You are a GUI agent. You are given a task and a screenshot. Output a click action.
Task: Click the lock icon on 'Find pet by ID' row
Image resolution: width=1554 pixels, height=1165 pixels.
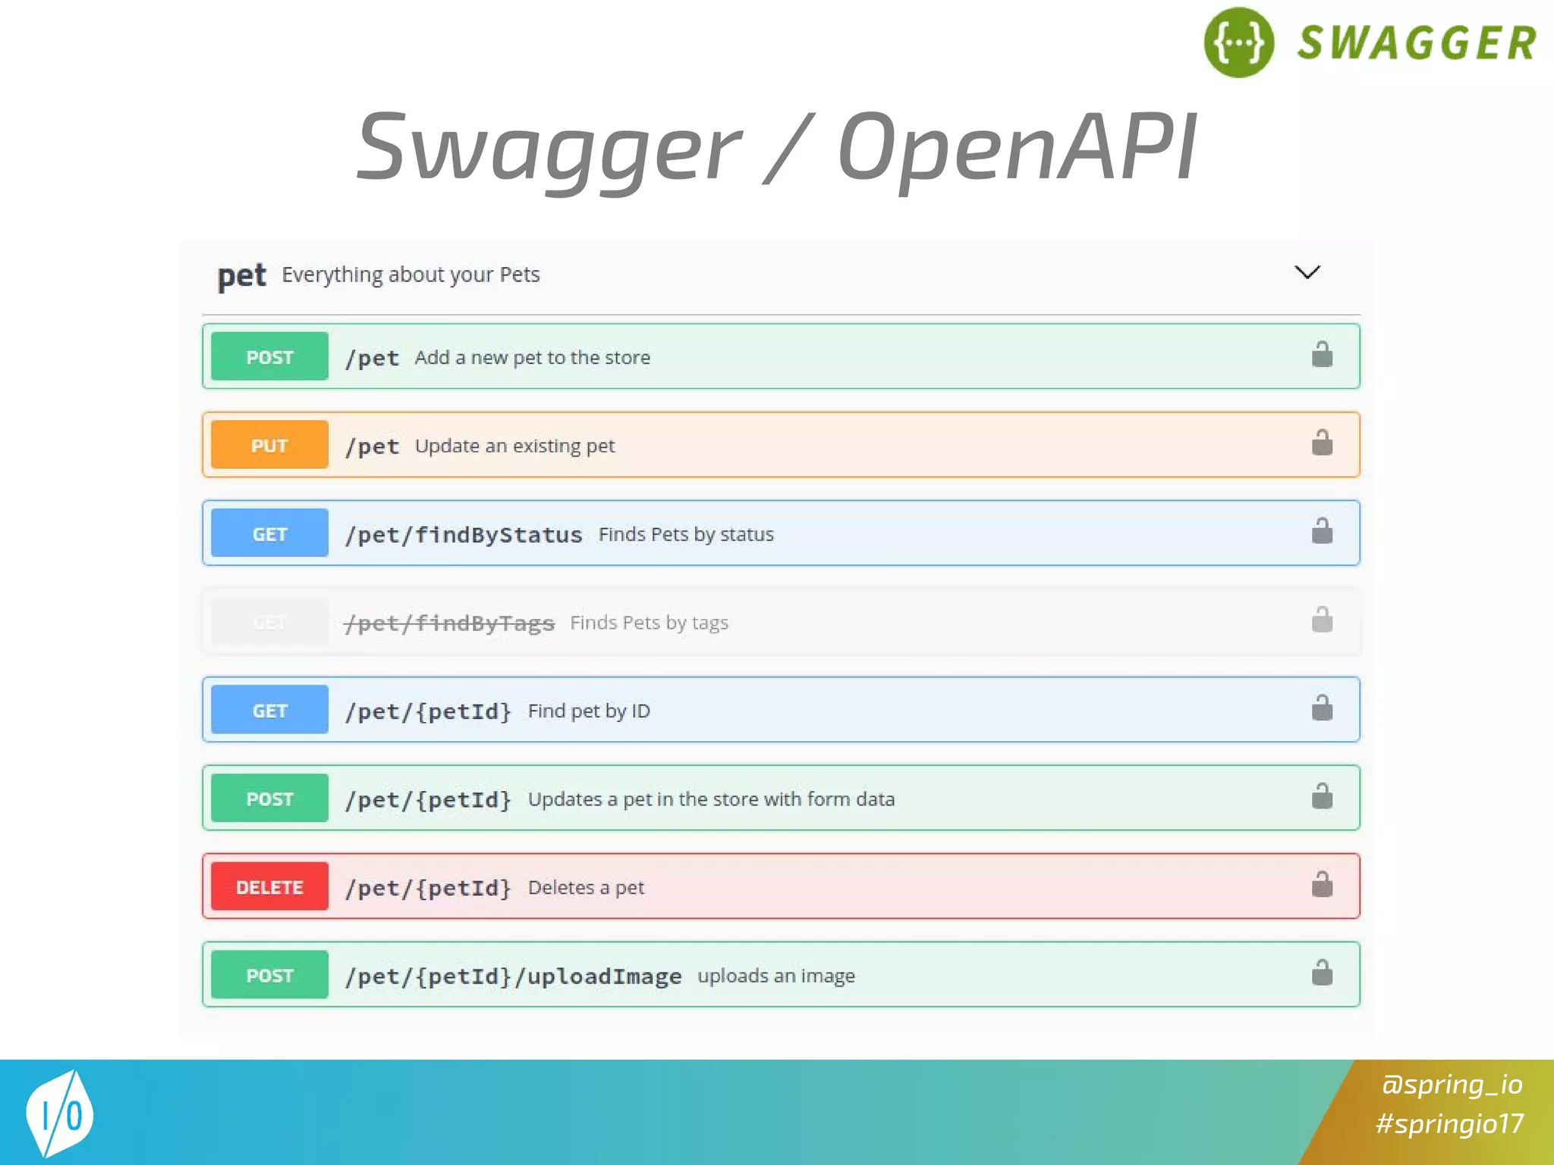click(1322, 708)
